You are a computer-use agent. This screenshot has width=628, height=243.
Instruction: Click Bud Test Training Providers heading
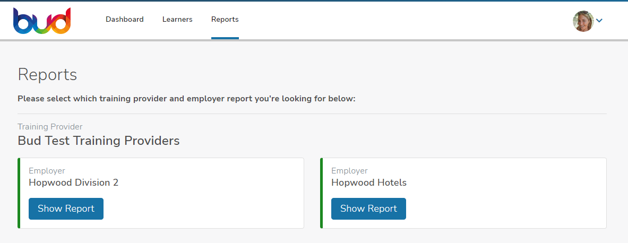pos(98,141)
